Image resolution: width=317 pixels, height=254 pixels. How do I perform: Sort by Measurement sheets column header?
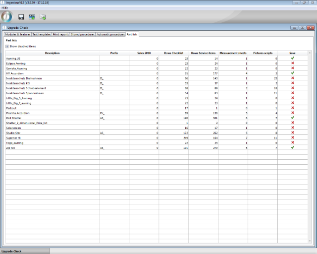(x=233, y=53)
